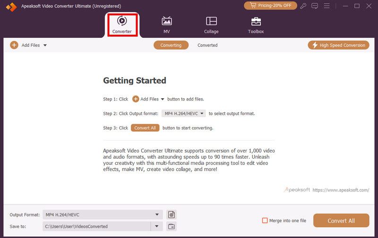Open the Toolbox tab
The width and height of the screenshot is (378, 238).
256,25
